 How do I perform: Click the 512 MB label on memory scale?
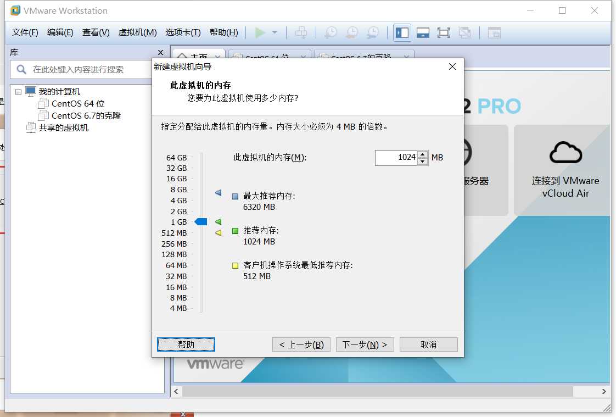pyautogui.click(x=174, y=233)
